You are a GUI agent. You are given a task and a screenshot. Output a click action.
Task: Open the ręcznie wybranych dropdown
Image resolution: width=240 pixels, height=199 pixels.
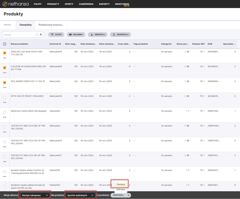[x=80, y=195]
